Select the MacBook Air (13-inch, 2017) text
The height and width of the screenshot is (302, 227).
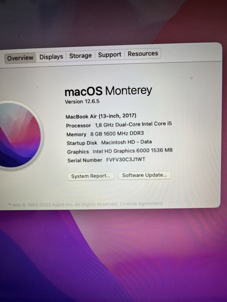pos(101,116)
